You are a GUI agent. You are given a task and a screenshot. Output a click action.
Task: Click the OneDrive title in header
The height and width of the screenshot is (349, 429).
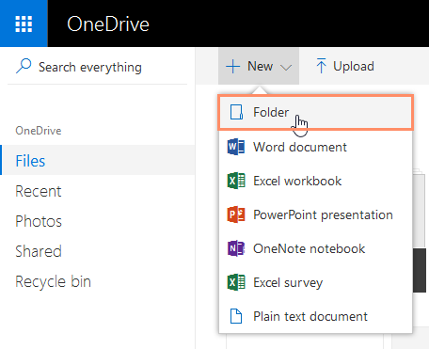(108, 24)
